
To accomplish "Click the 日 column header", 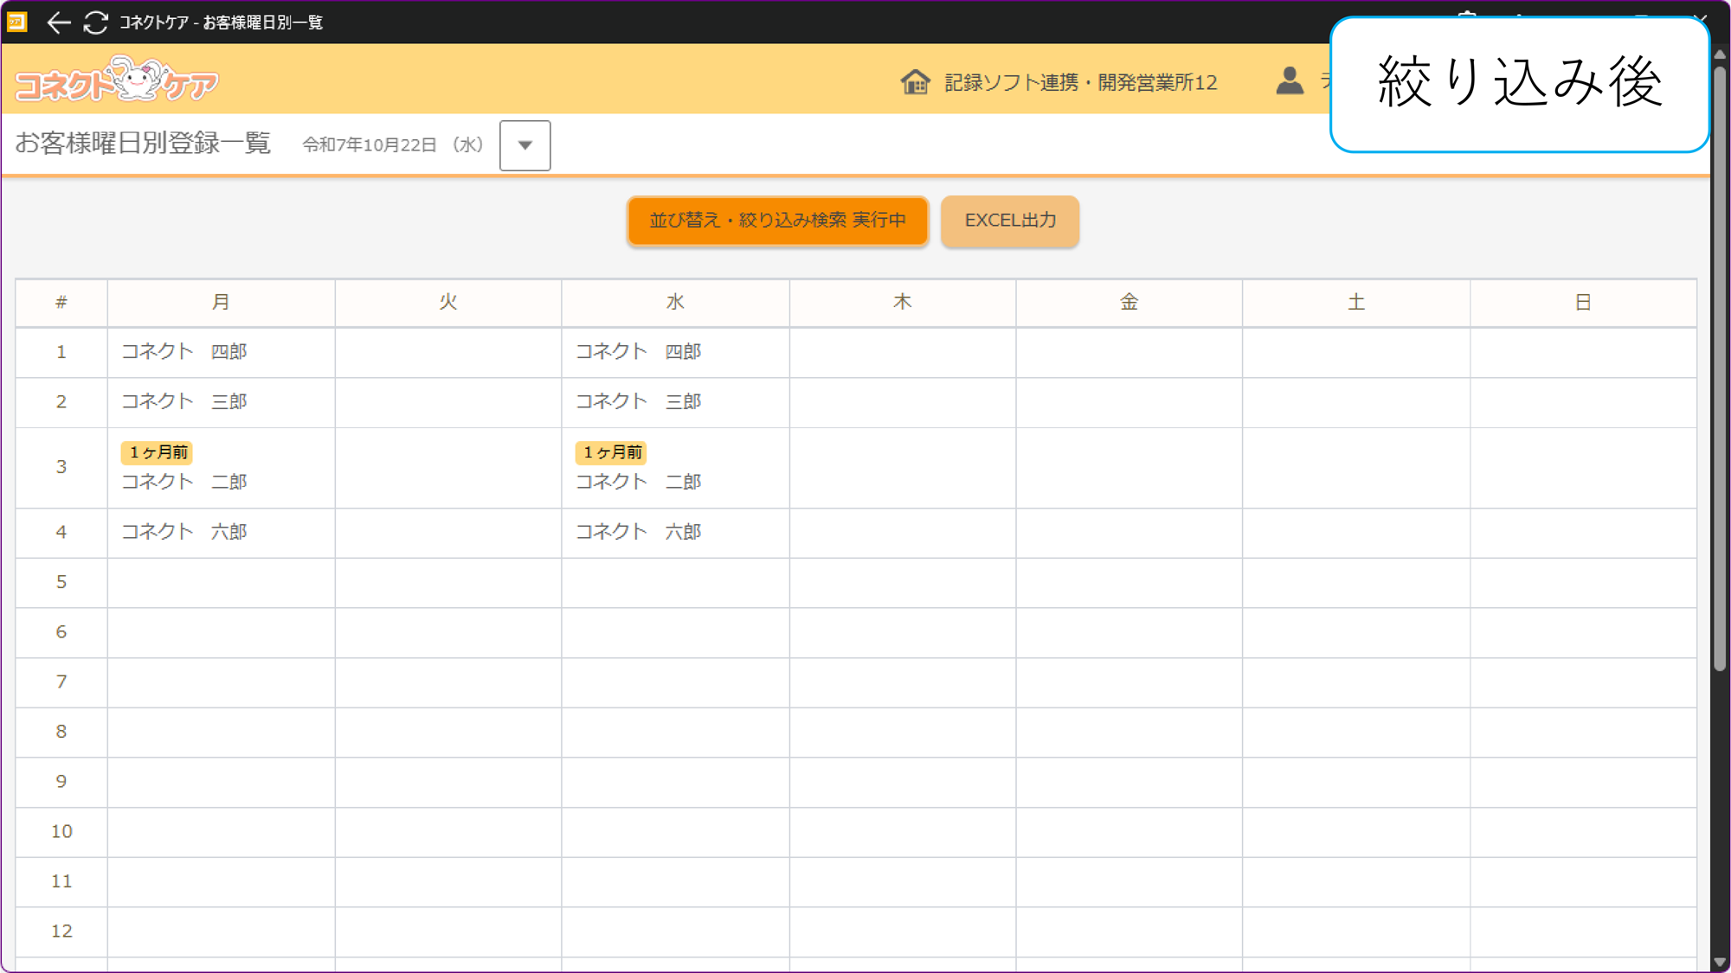I will point(1582,302).
